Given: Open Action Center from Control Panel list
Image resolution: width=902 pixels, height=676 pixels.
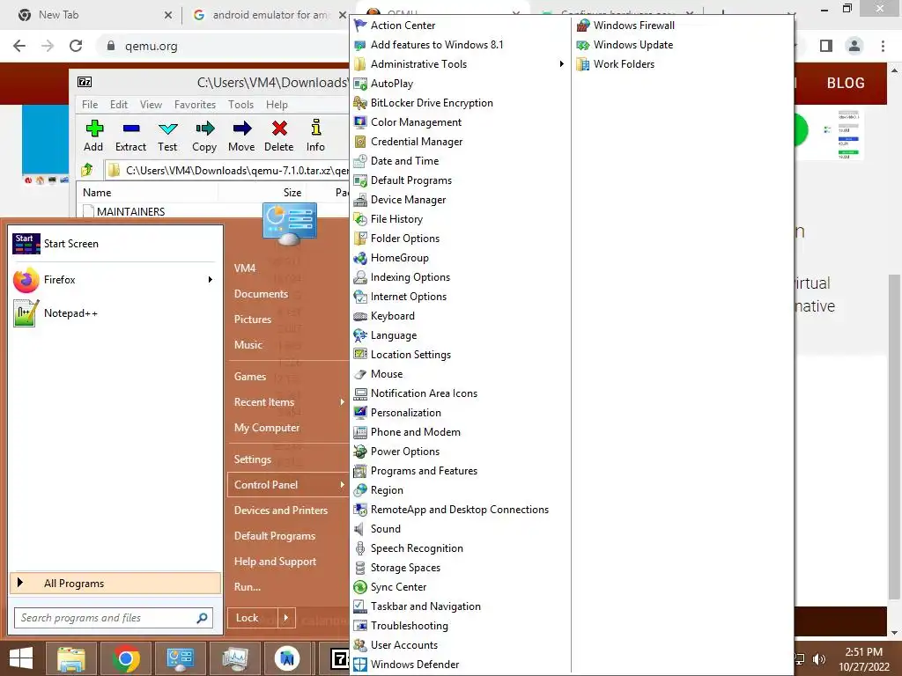Looking at the screenshot, I should coord(403,26).
